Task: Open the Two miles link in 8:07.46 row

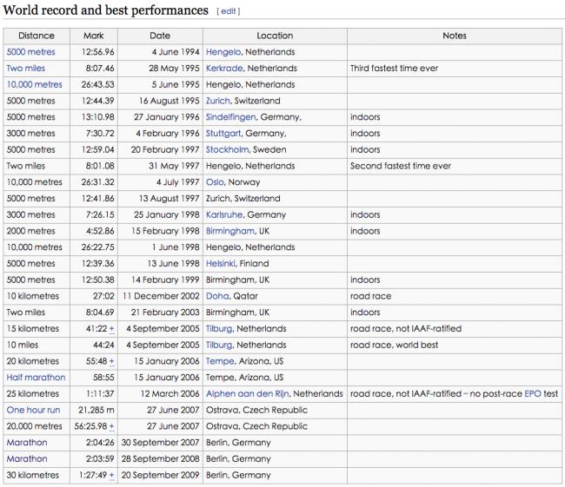Action: point(26,68)
